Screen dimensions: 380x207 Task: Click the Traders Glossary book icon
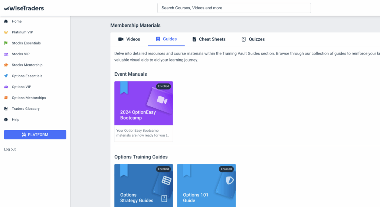tap(6, 109)
